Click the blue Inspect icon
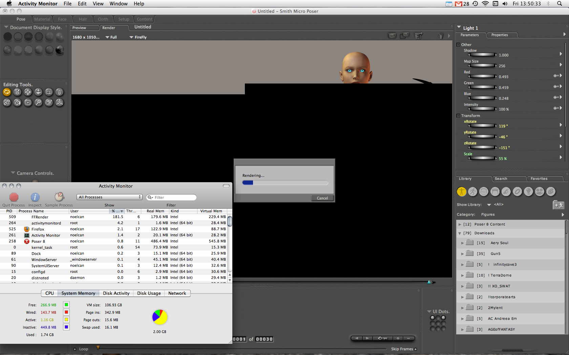Screen dimensions: 569x355 point(35,197)
